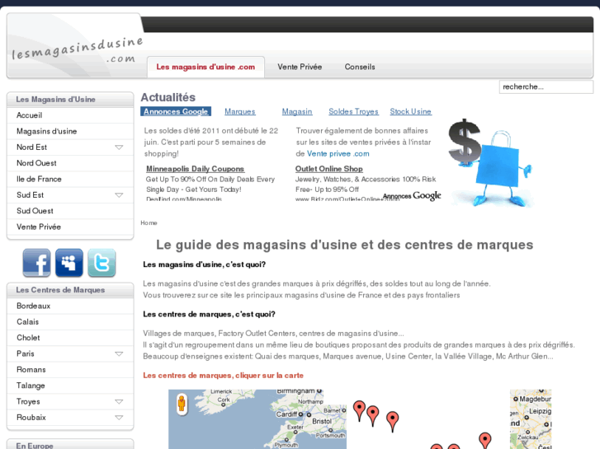Open the Calais brand center link

(x=70, y=322)
